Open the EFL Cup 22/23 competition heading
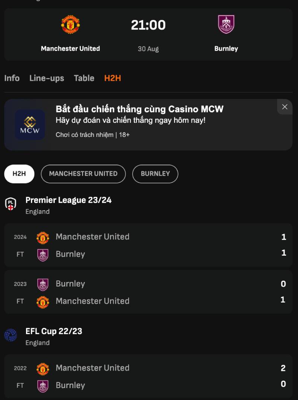The image size is (298, 400). tap(54, 331)
